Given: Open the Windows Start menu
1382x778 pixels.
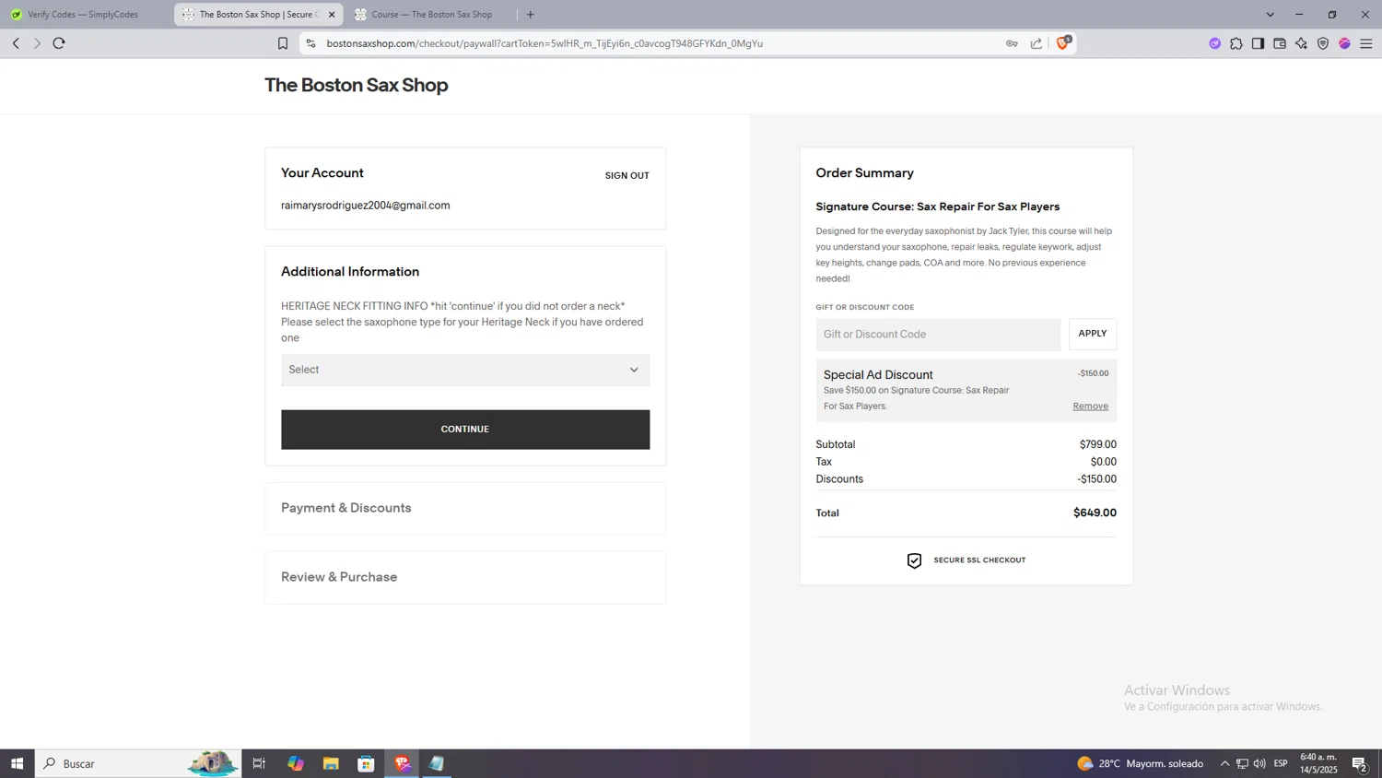Looking at the screenshot, I should point(17,763).
